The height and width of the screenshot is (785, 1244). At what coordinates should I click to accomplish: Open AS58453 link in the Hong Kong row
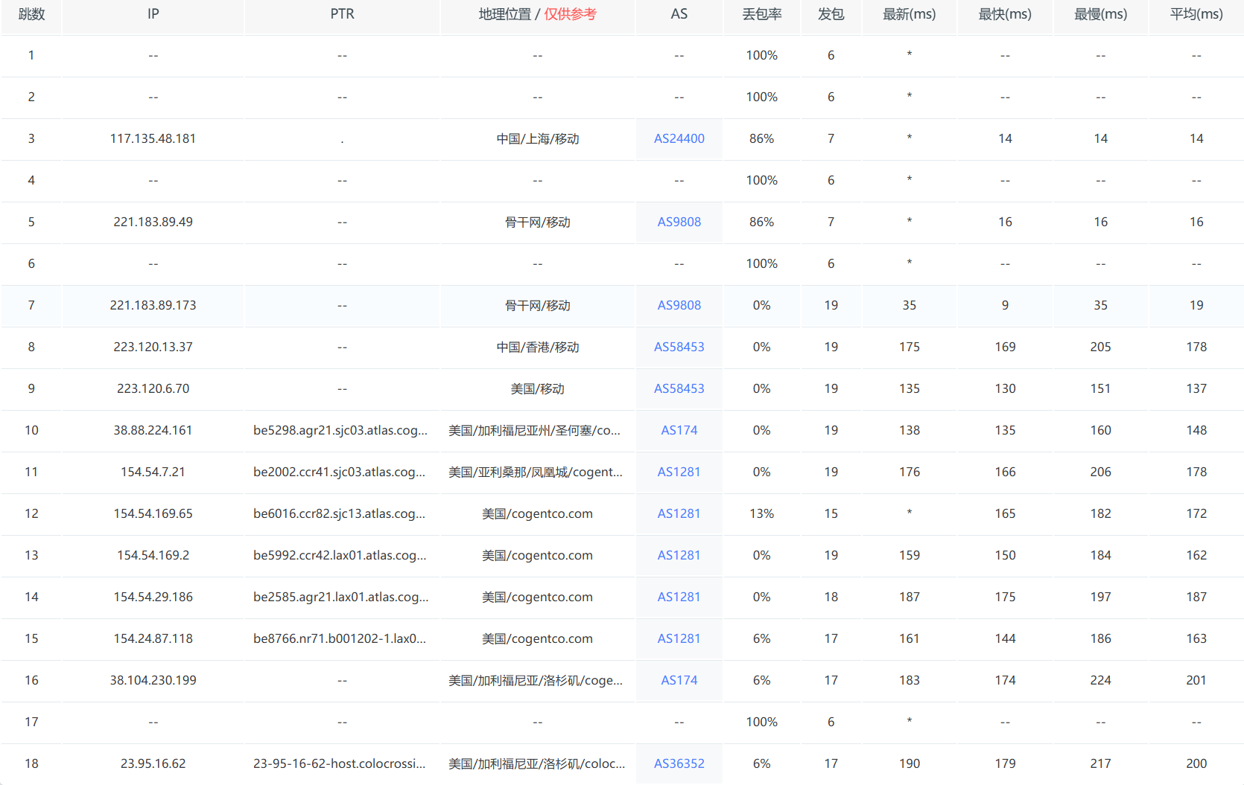coord(679,347)
